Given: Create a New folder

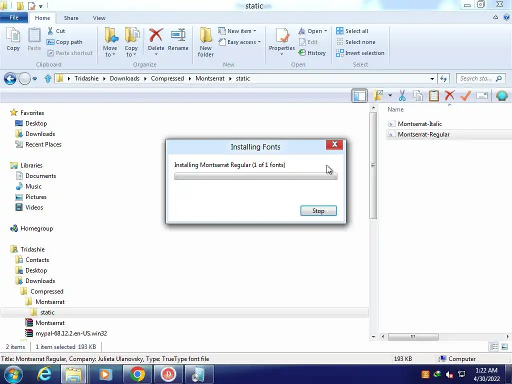Looking at the screenshot, I should coord(205,42).
